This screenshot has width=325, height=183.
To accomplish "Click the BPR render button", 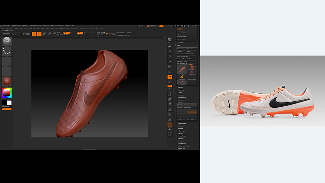I will [170, 39].
